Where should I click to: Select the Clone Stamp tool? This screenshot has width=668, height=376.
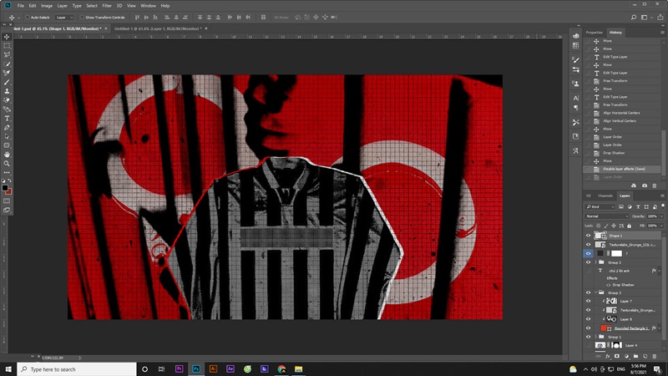tap(7, 91)
